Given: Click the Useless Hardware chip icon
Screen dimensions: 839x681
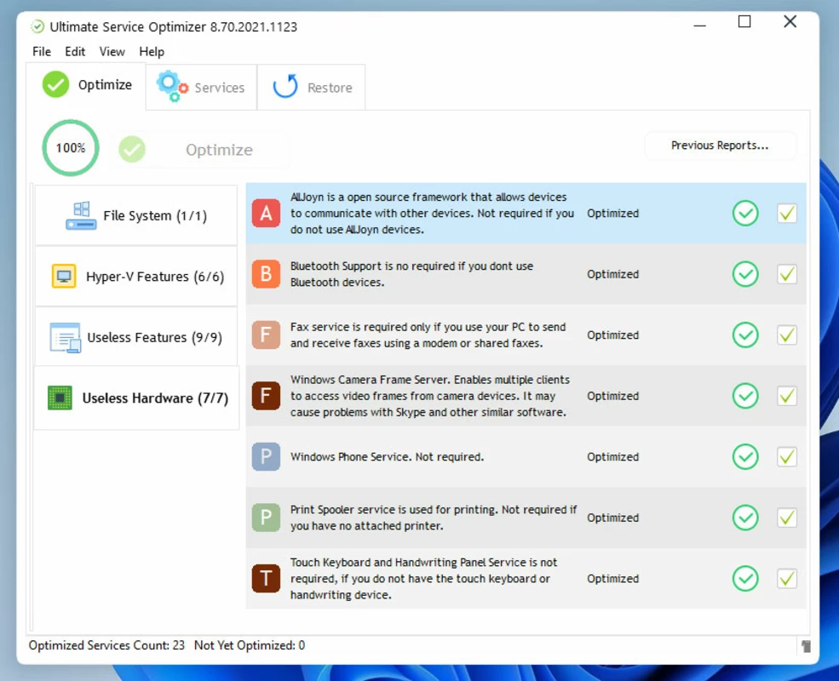Looking at the screenshot, I should (x=60, y=398).
